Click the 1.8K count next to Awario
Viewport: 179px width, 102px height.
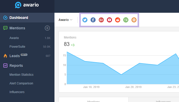click(x=48, y=38)
